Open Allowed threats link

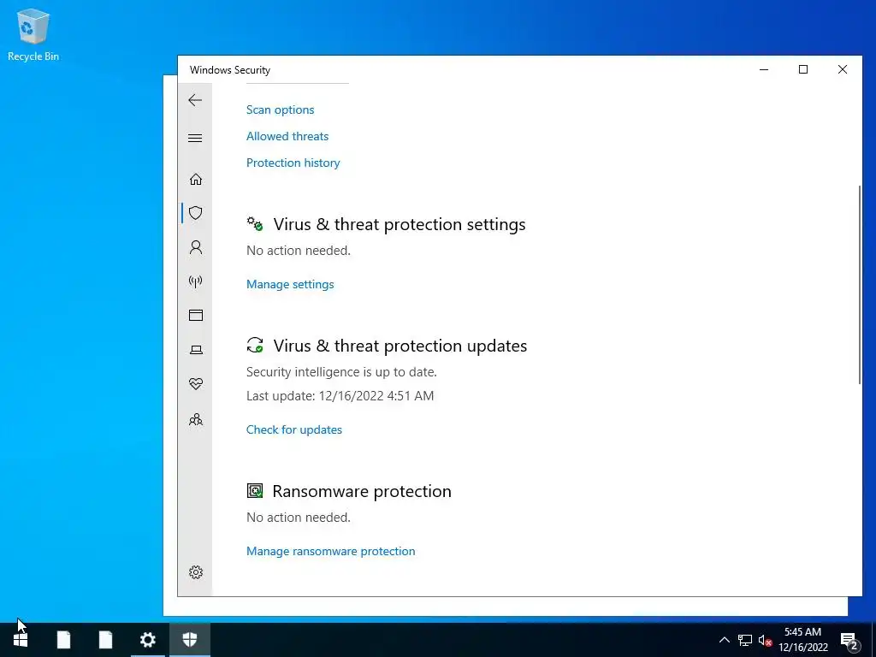[287, 136]
